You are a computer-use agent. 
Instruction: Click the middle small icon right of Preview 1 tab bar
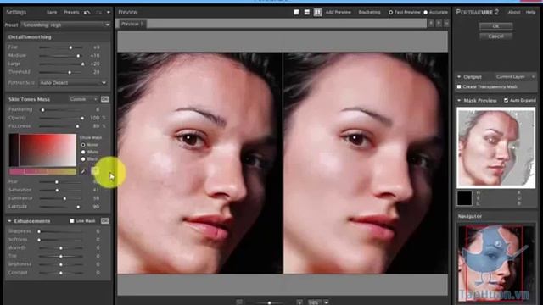[439, 23]
